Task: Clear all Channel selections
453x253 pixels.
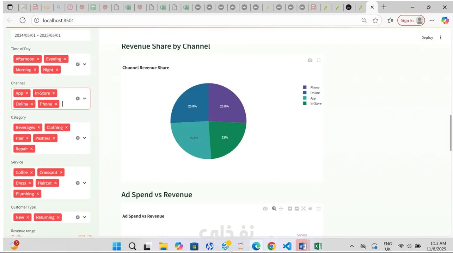Action: click(78, 99)
